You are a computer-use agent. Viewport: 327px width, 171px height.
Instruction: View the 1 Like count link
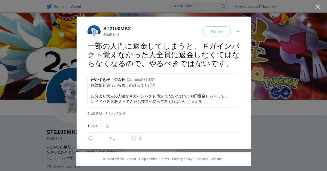tap(93, 126)
